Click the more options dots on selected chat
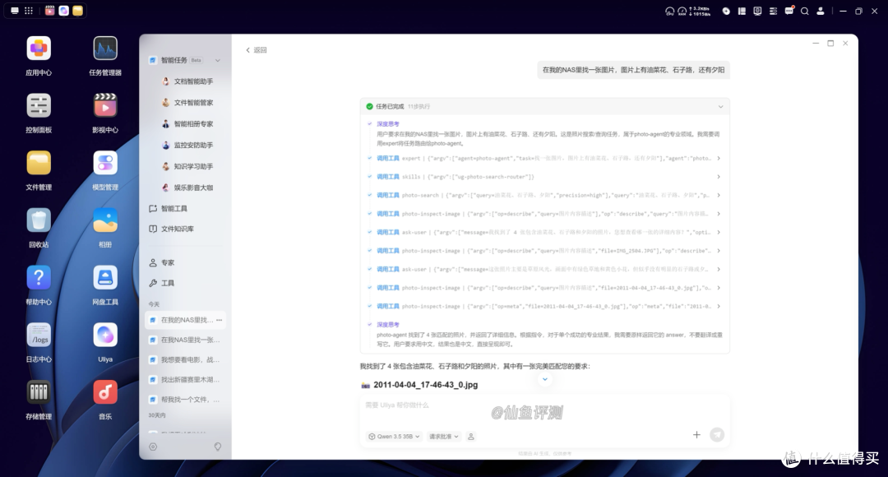888x477 pixels. pyautogui.click(x=220, y=320)
